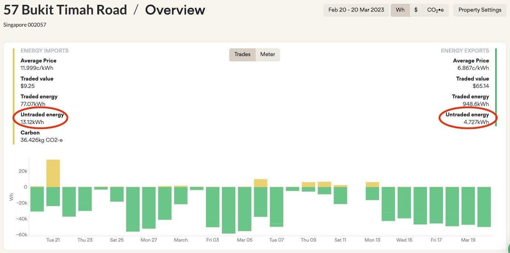
Task: Switch display to dollar value
Action: click(x=416, y=10)
